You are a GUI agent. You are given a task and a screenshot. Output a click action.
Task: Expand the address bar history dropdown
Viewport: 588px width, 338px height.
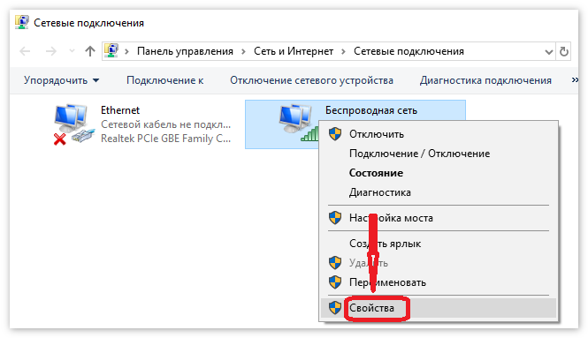[548, 52]
